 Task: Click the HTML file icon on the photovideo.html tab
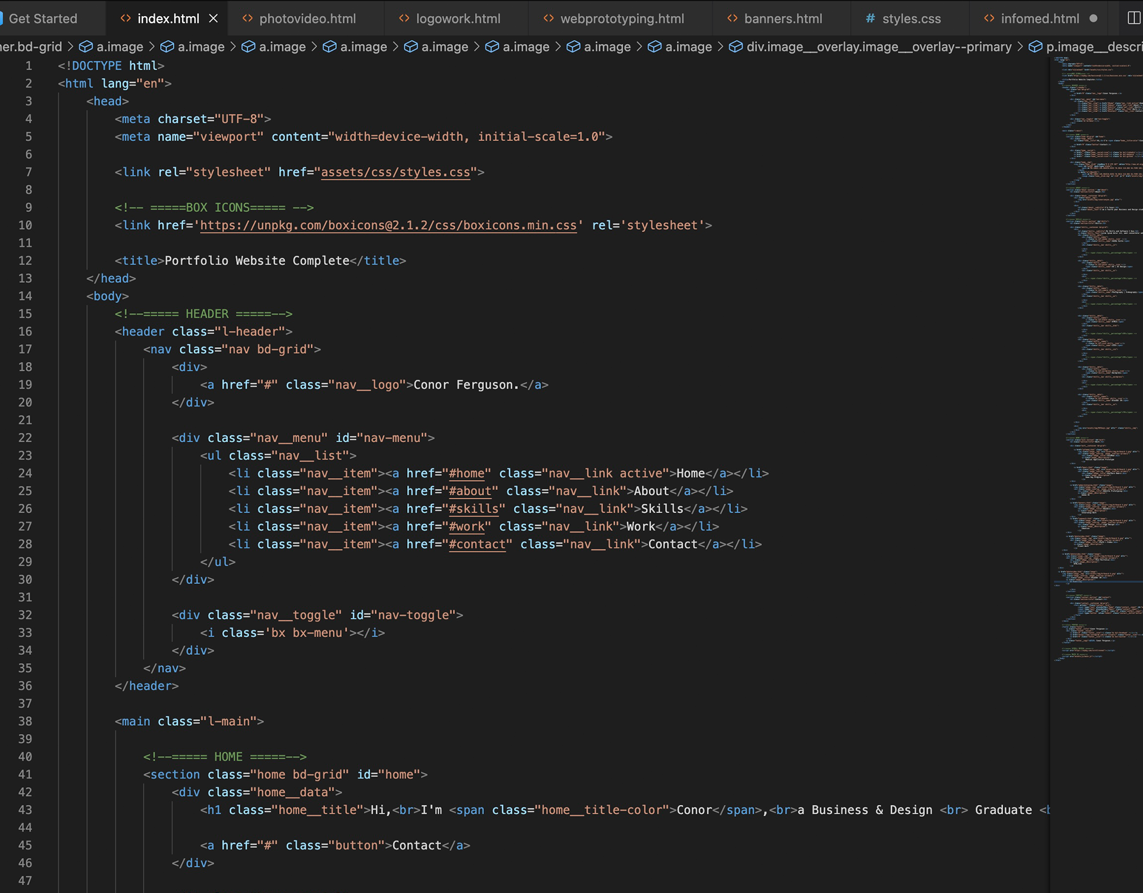248,18
